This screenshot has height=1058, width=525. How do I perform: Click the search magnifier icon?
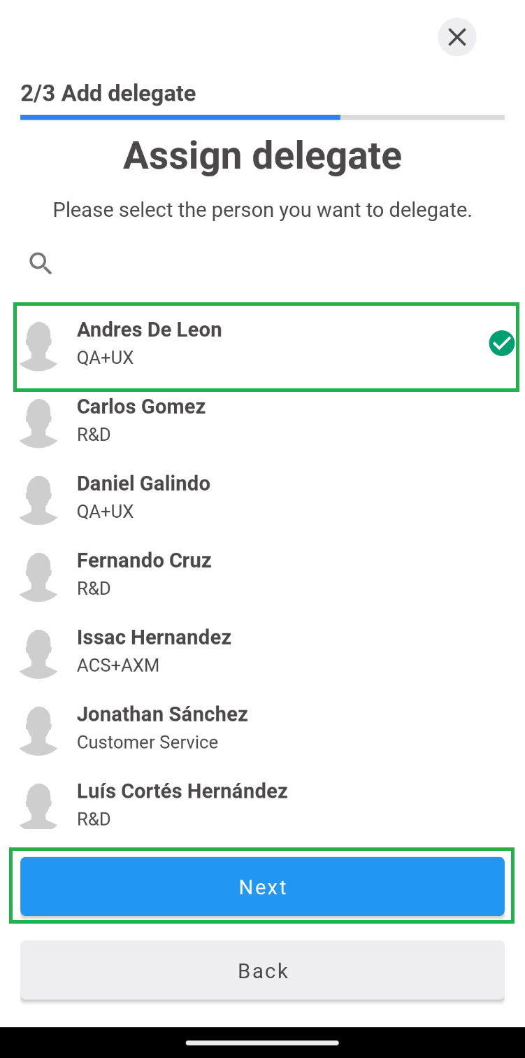click(41, 264)
